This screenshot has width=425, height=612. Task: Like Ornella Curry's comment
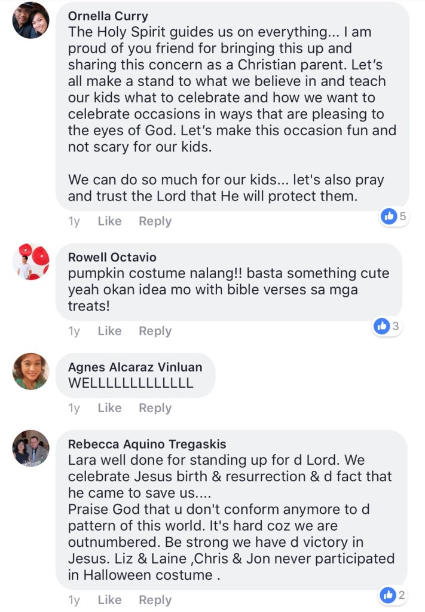(109, 221)
